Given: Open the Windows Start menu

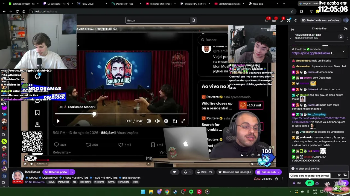Looking at the screenshot, I should point(143,192).
